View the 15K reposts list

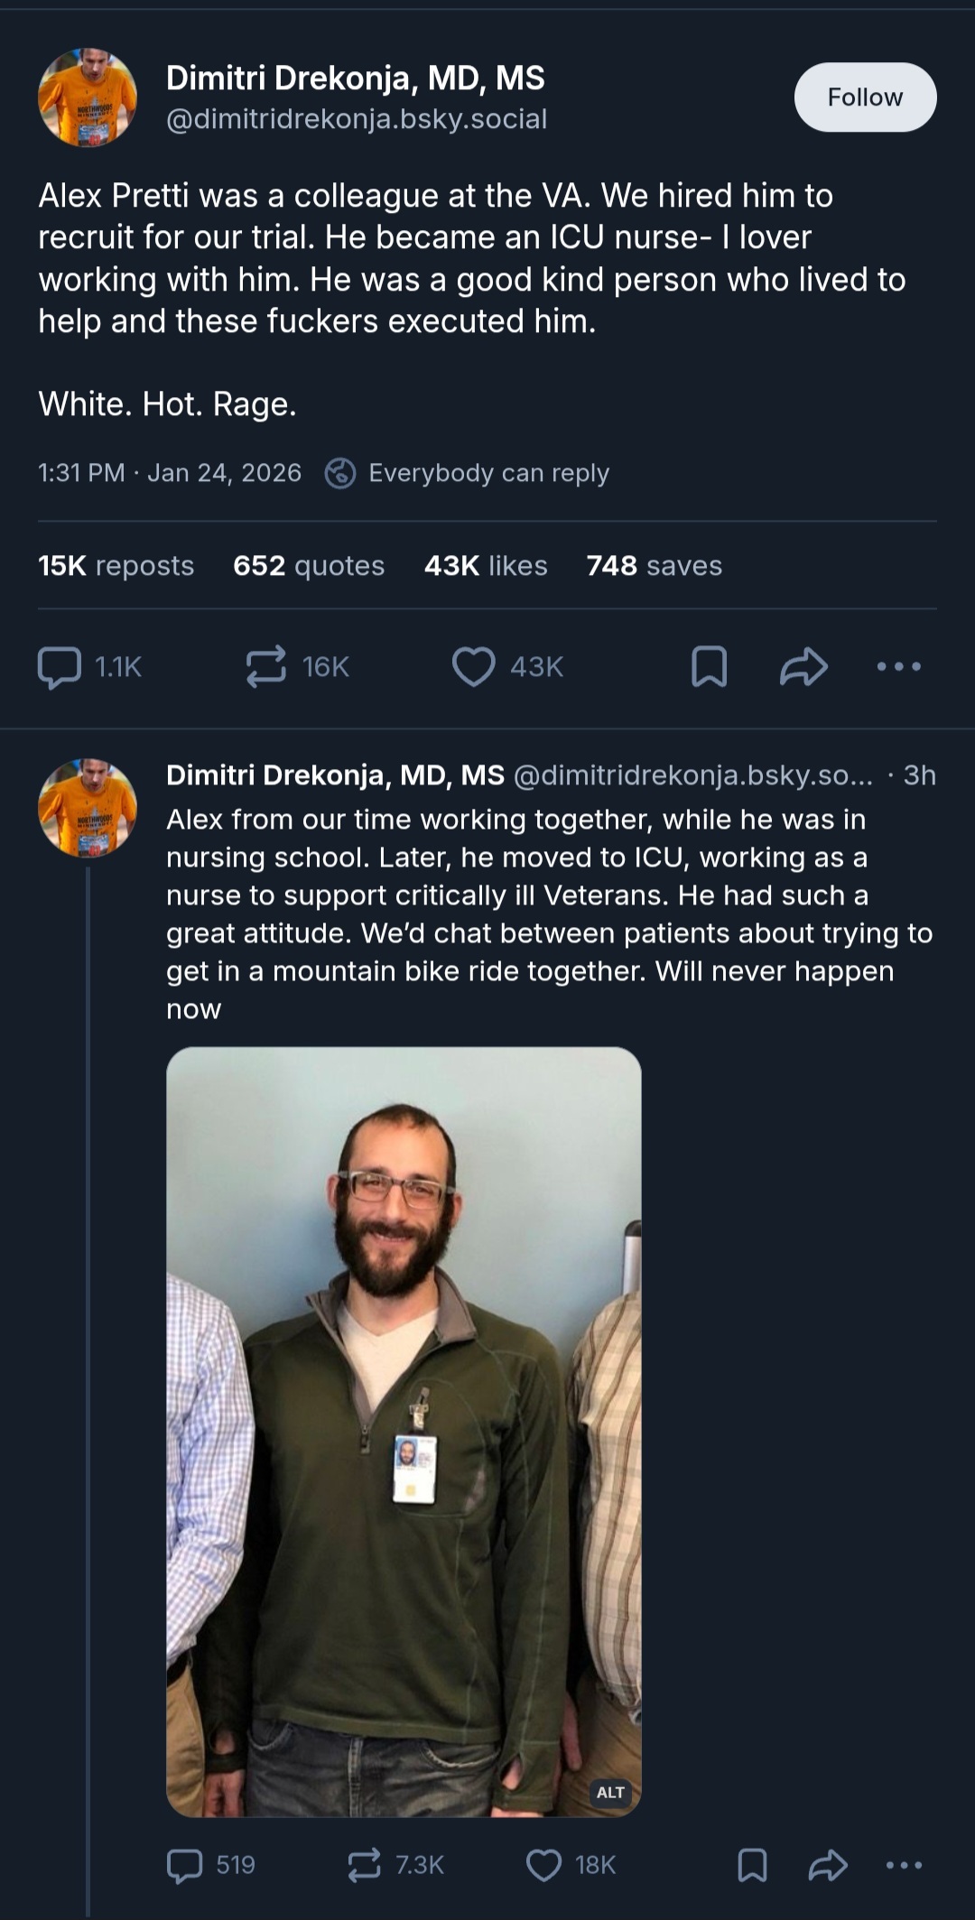point(116,566)
